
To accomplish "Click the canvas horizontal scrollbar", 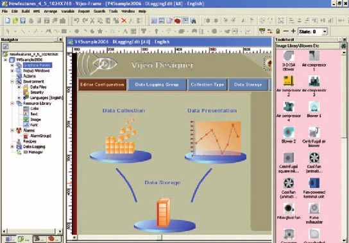I will [x=172, y=237].
